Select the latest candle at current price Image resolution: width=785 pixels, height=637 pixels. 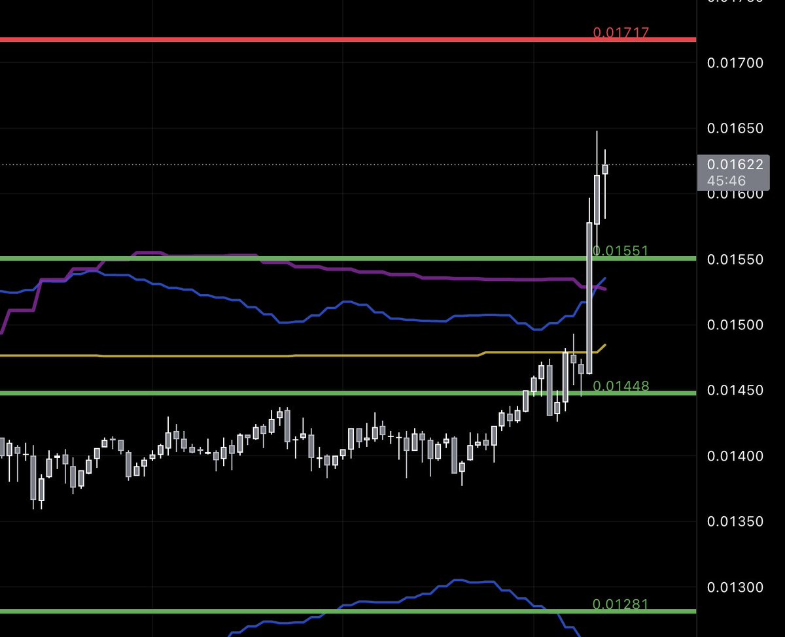[x=605, y=169]
